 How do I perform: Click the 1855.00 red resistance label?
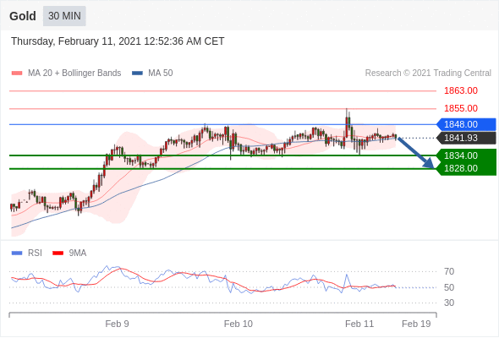(x=461, y=108)
